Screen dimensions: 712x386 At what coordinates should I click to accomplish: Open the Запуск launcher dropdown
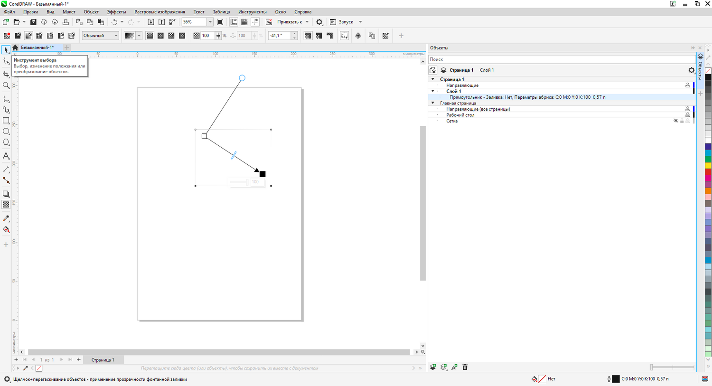(360, 22)
